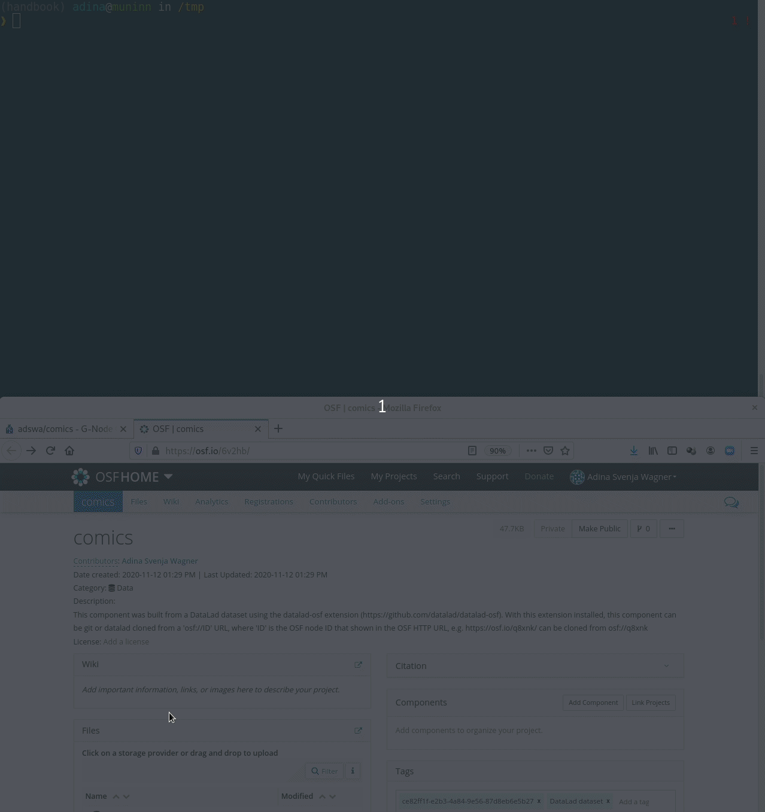The height and width of the screenshot is (812, 765).
Task: Click the file browser info icon
Action: pos(353,771)
